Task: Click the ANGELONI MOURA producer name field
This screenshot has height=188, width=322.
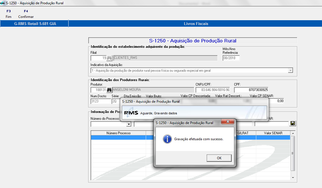Action: click(x=153, y=90)
